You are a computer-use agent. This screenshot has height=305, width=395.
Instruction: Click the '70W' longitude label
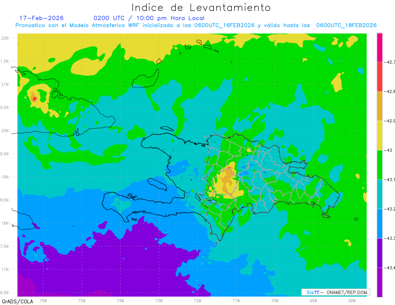(x=275, y=300)
